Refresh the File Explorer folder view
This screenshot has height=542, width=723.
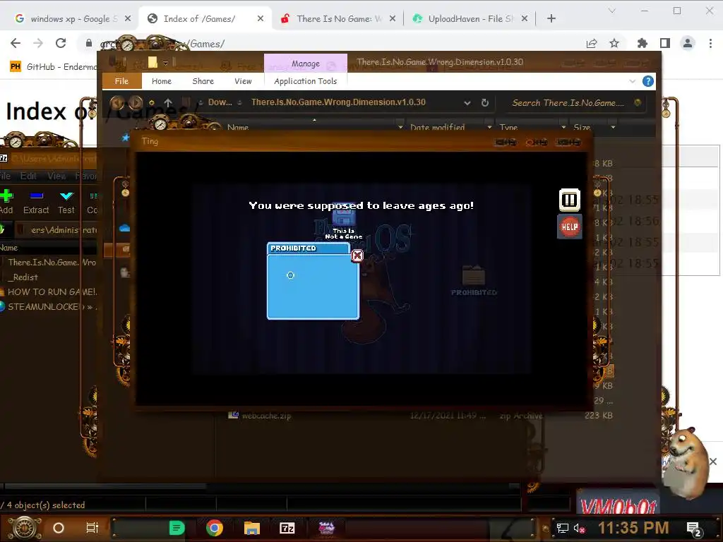point(484,103)
